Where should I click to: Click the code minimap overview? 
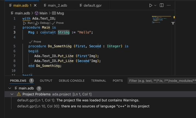pos(161,20)
